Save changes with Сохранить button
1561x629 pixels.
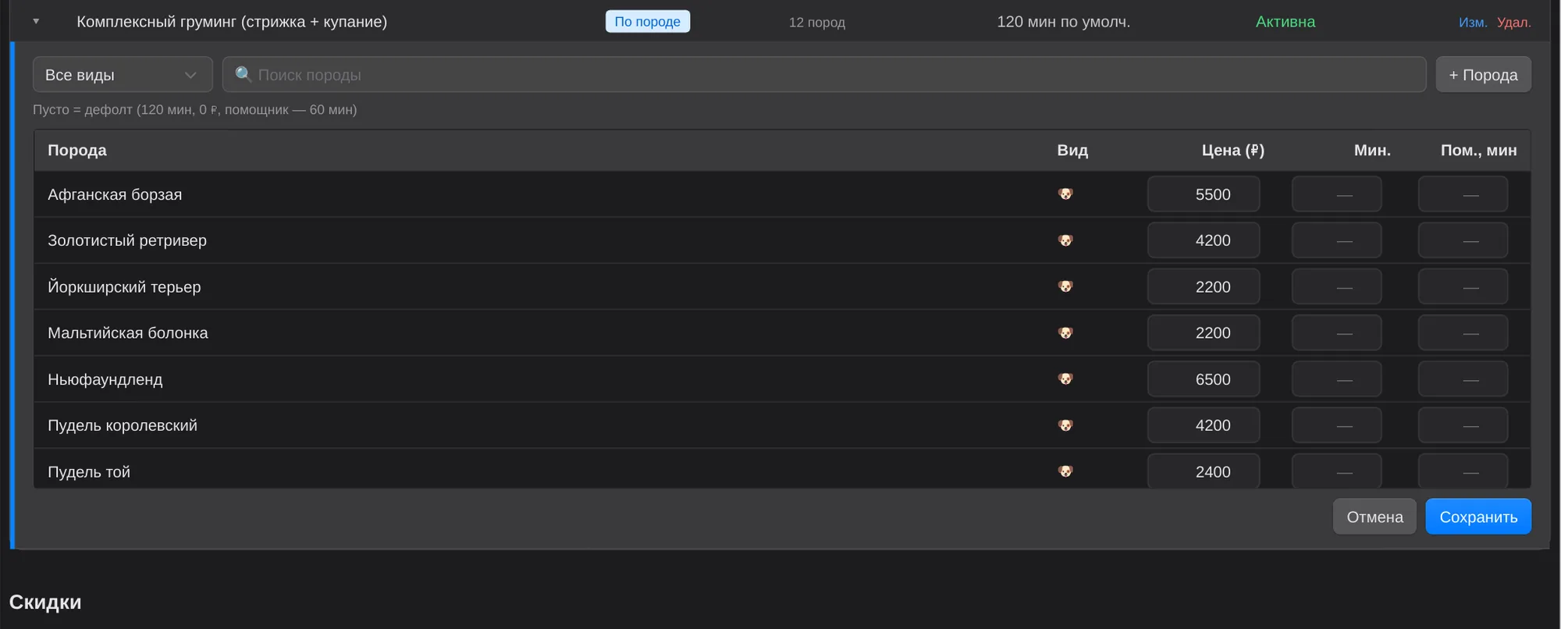click(x=1478, y=517)
